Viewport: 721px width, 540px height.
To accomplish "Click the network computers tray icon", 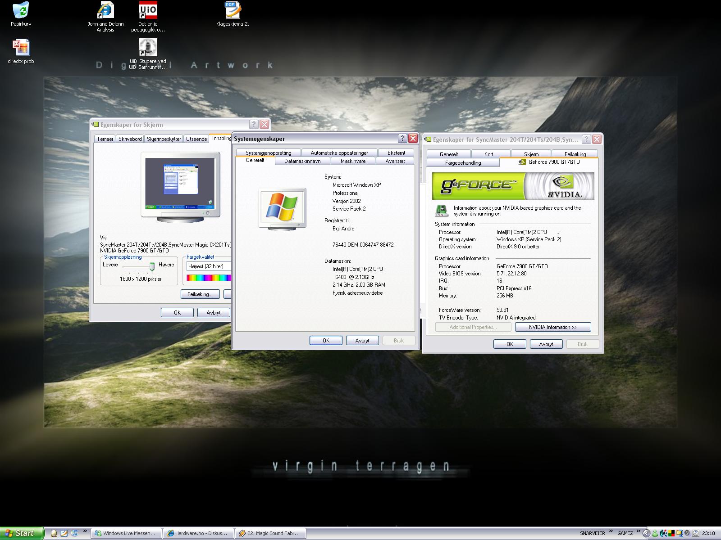I will pos(680,533).
